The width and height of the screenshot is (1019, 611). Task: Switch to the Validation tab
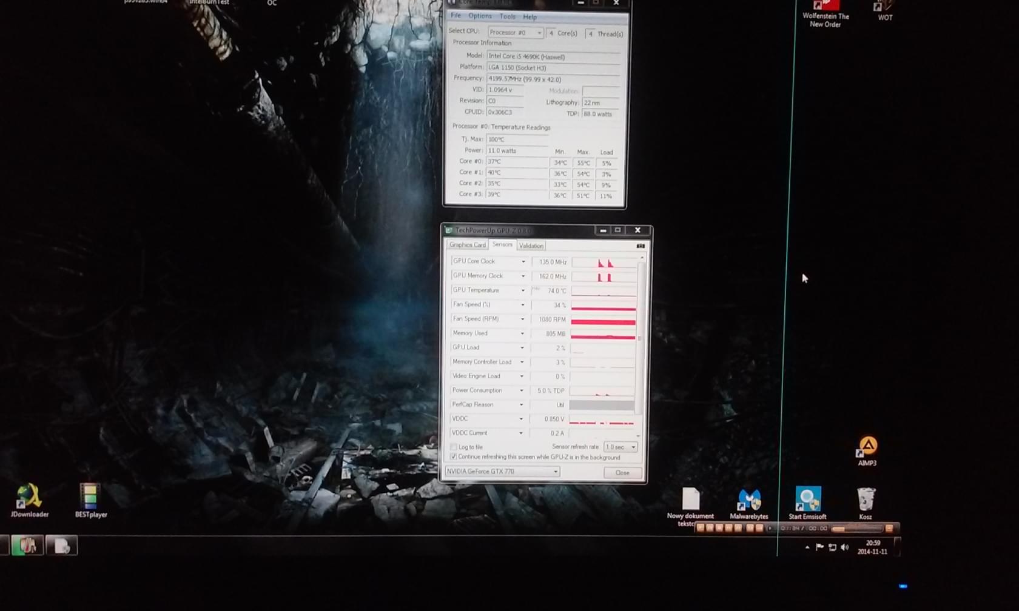pyautogui.click(x=531, y=245)
